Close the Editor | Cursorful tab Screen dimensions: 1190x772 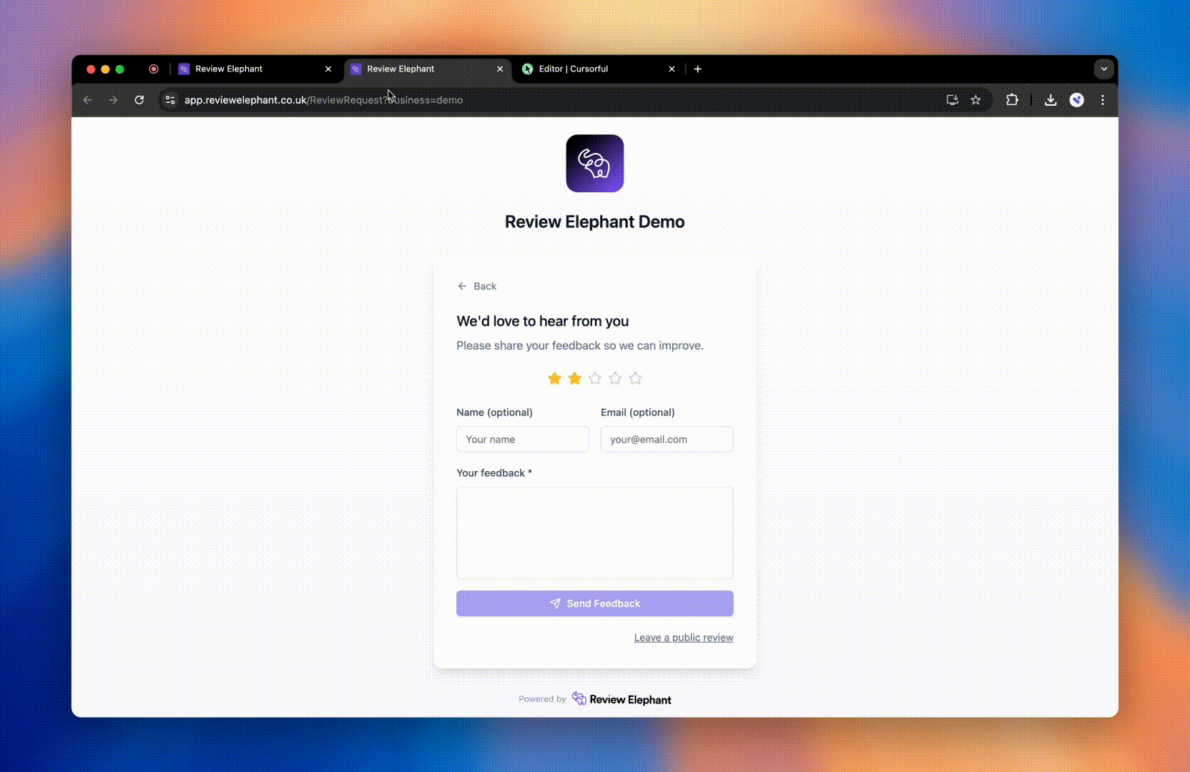[672, 69]
